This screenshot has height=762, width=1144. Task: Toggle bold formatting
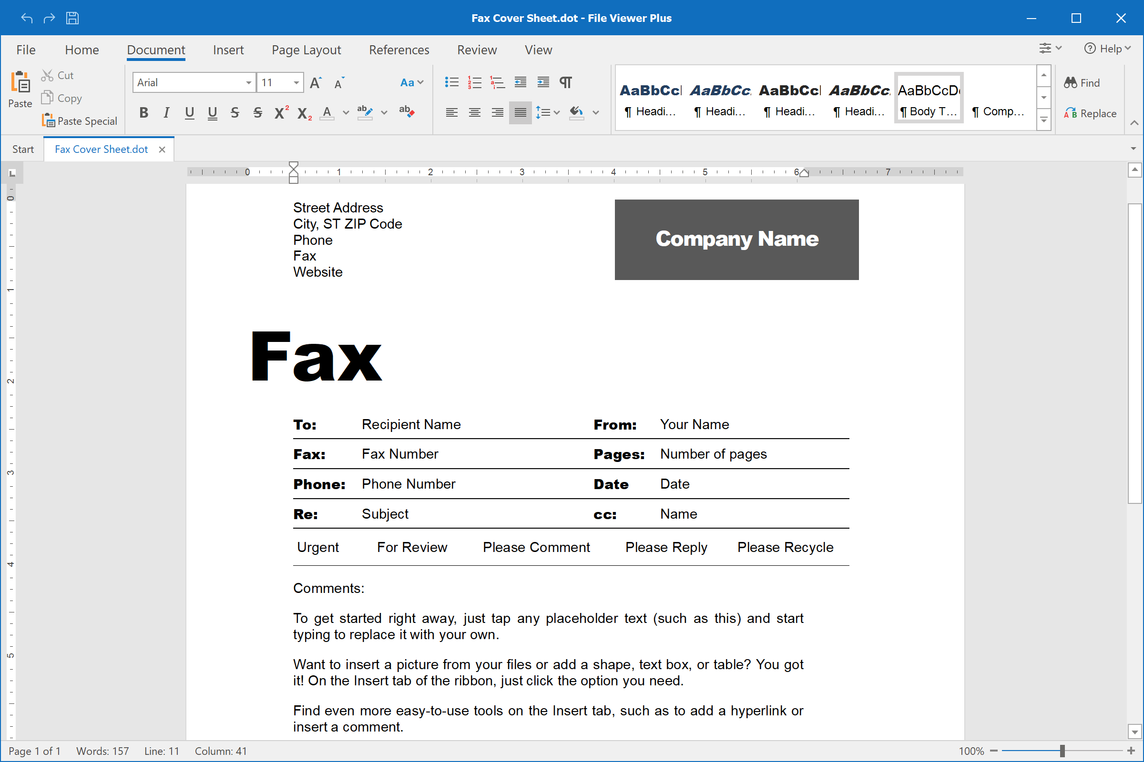(143, 113)
